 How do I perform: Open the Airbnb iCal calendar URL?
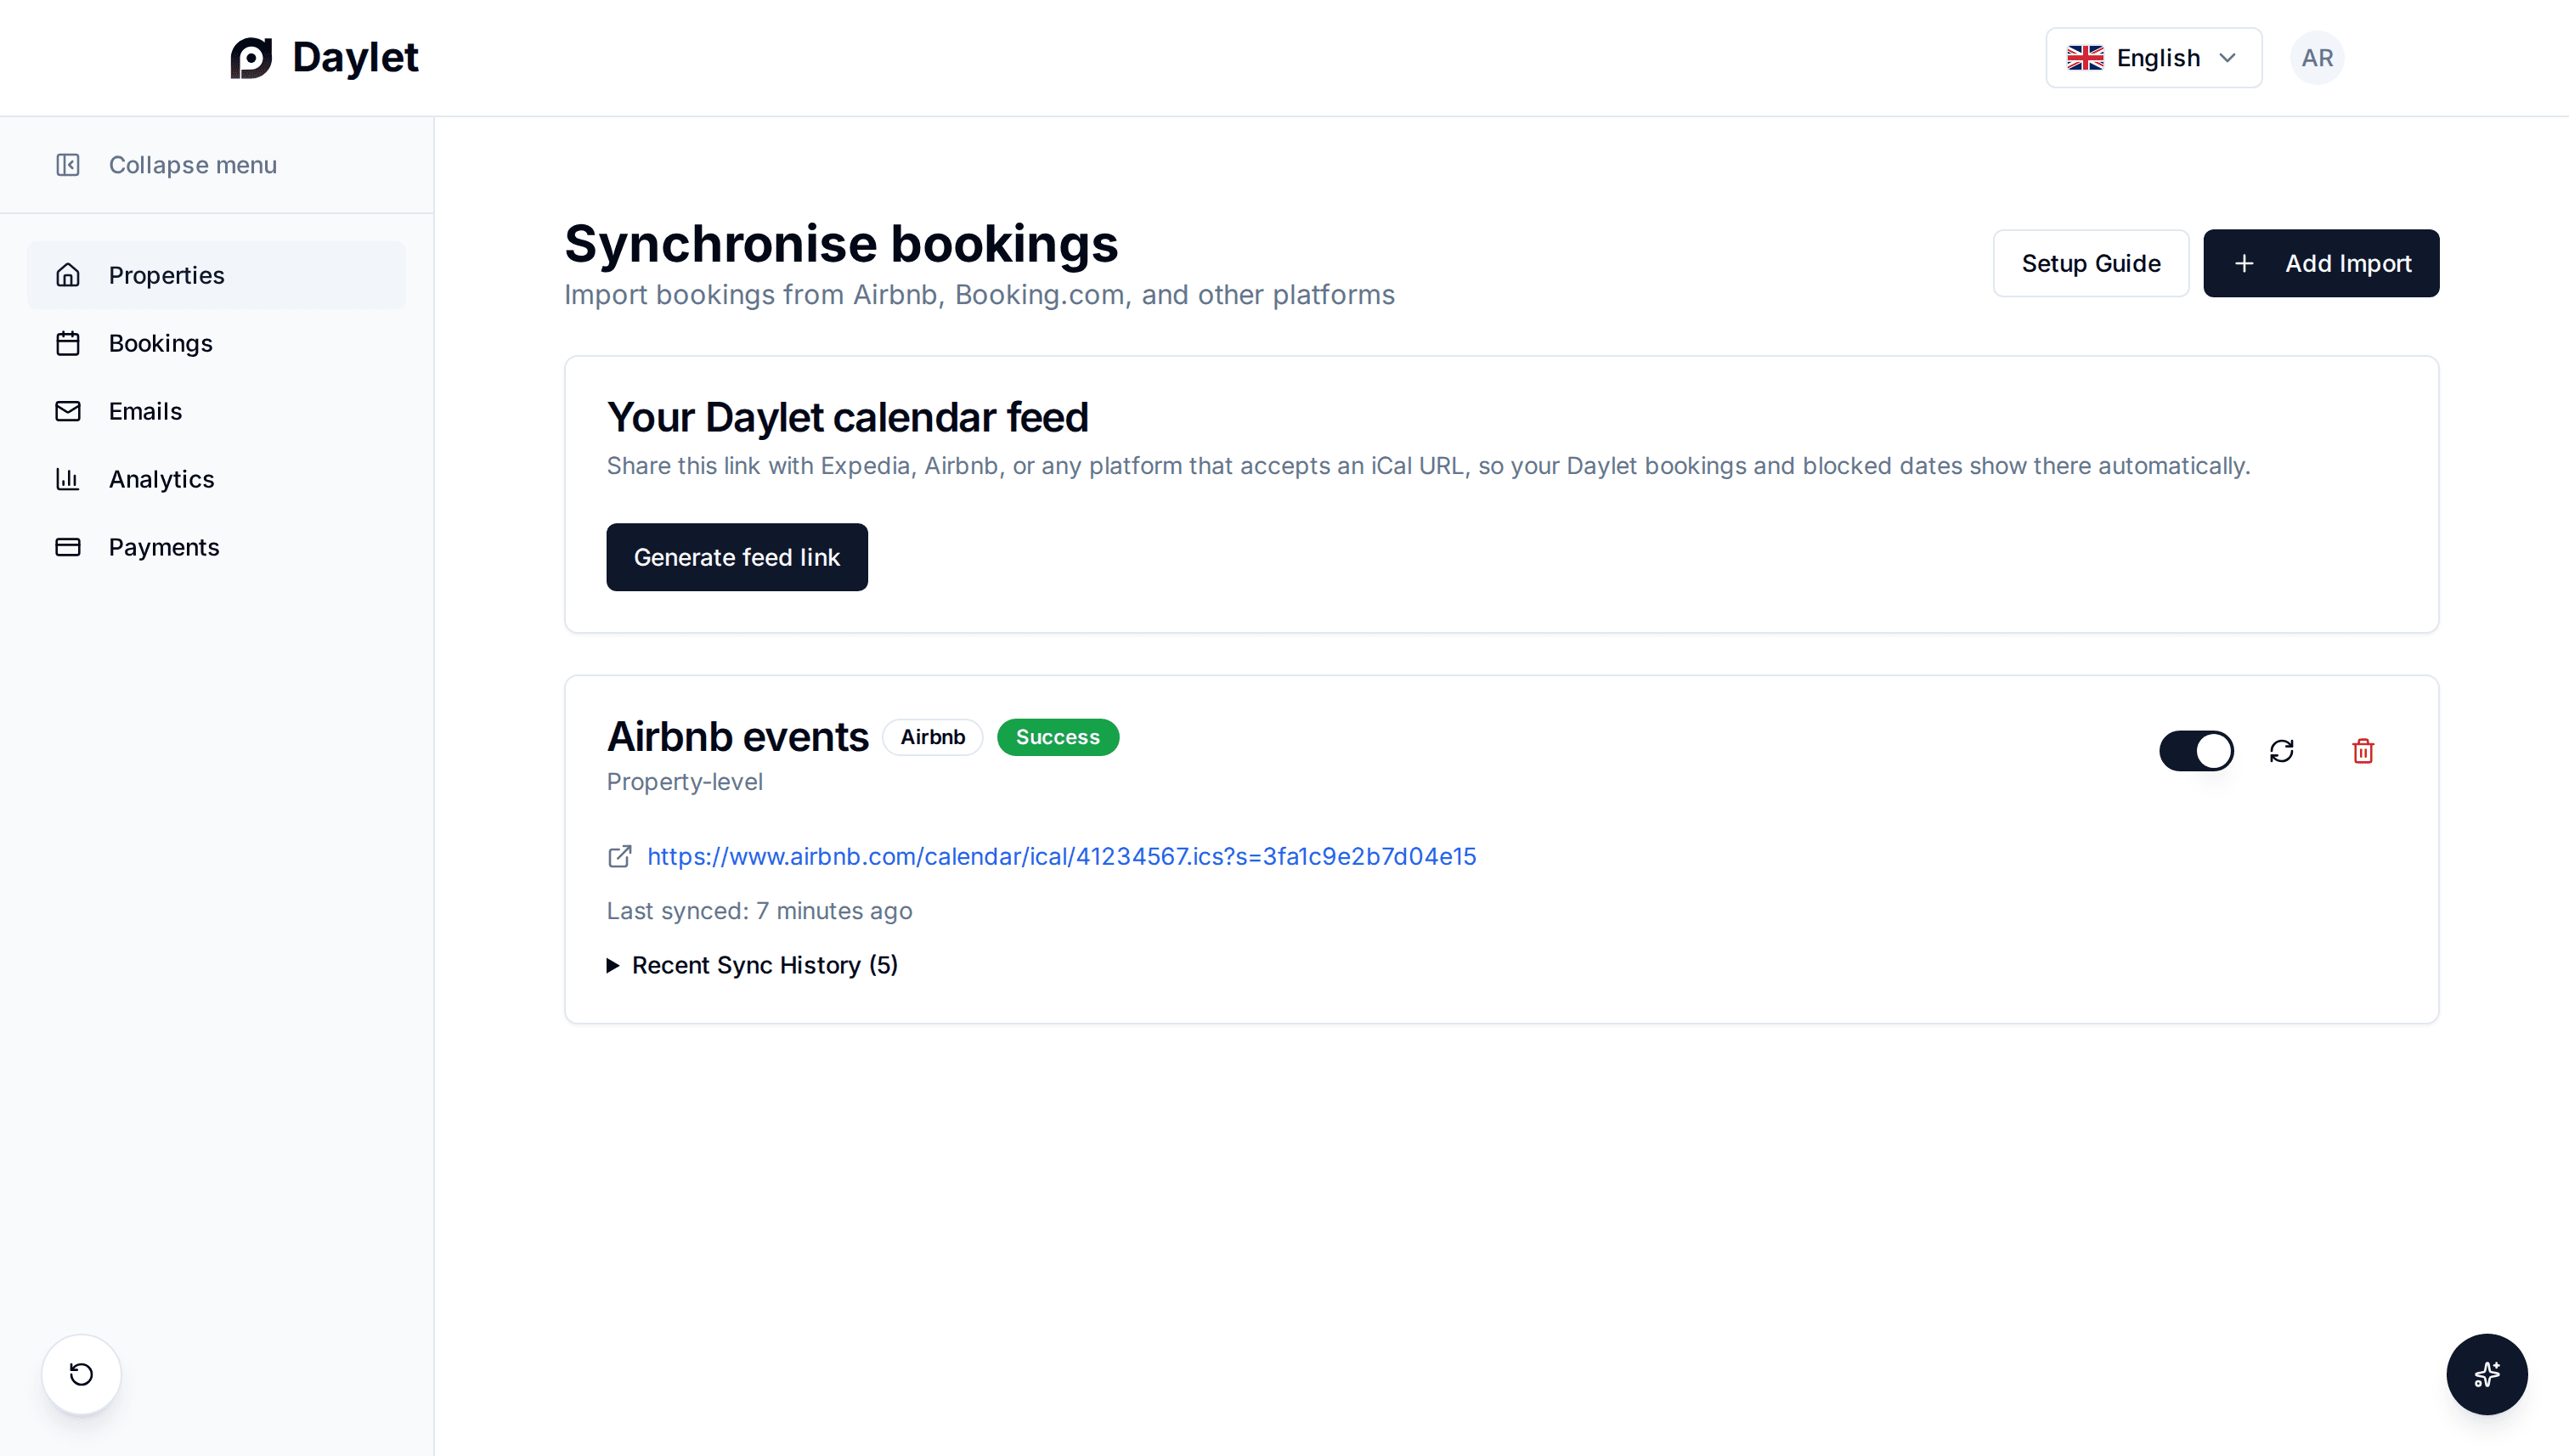pos(1061,856)
